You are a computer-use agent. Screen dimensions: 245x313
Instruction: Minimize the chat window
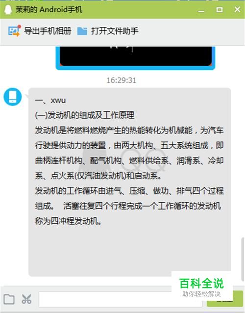(x=201, y=10)
